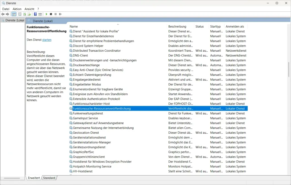Sort by the Starttyp column header
Screen dimensions: 291x185
pyautogui.click(x=217, y=26)
